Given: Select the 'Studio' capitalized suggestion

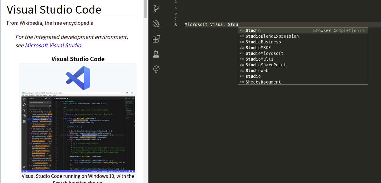Looking at the screenshot, I should coord(303,30).
